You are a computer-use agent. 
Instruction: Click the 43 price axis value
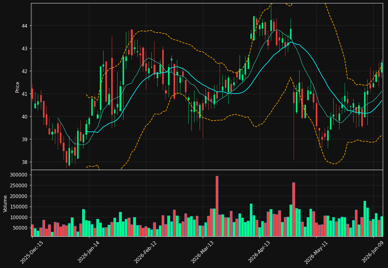pyautogui.click(x=24, y=49)
